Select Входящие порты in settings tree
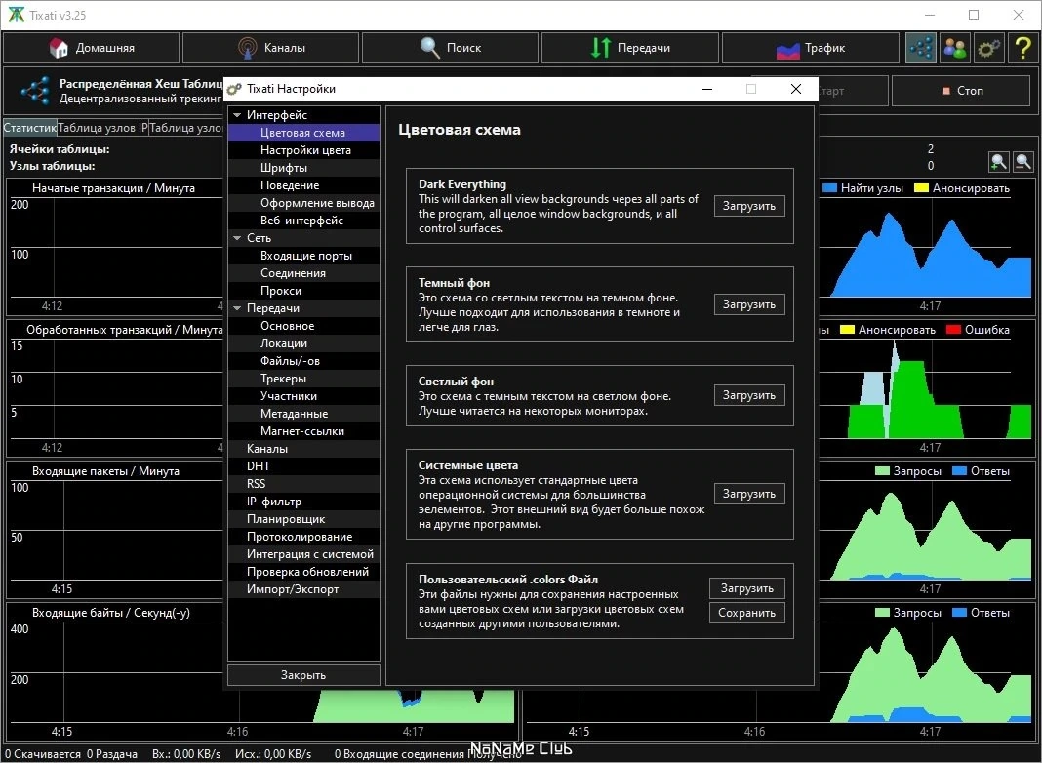1042x763 pixels. (303, 256)
